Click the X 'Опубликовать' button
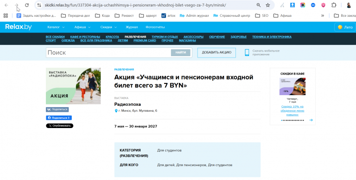 59,126
